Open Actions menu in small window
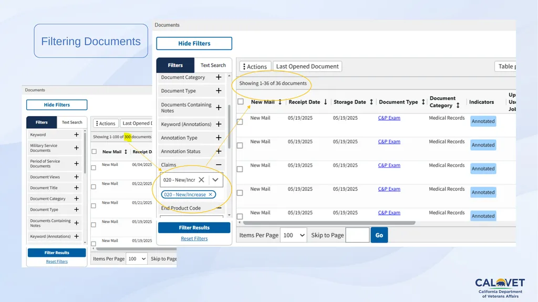 coord(106,123)
